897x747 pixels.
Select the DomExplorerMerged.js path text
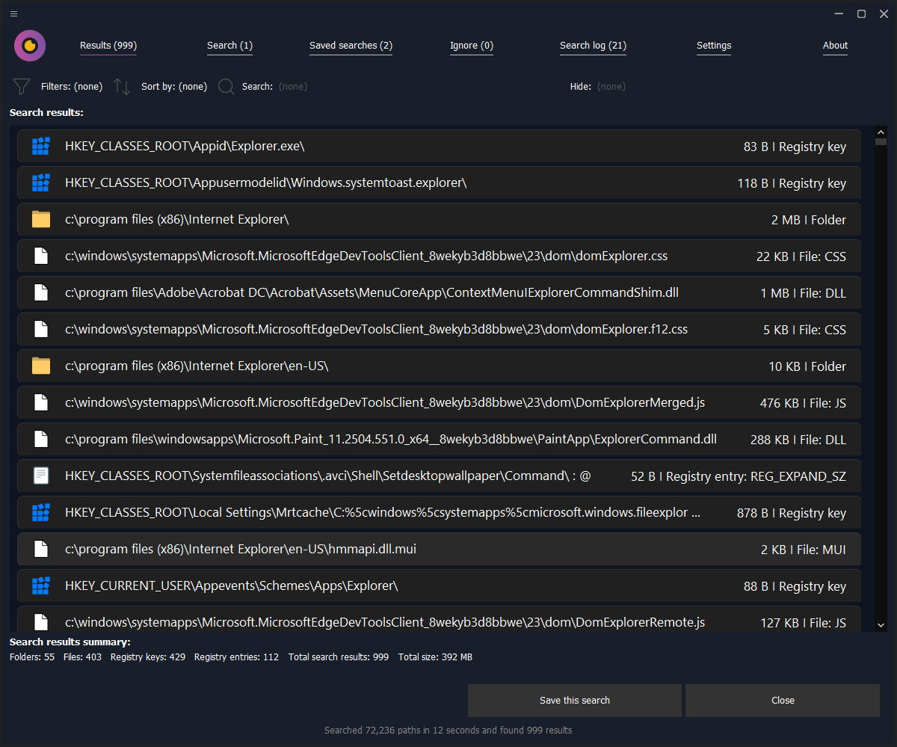click(385, 403)
